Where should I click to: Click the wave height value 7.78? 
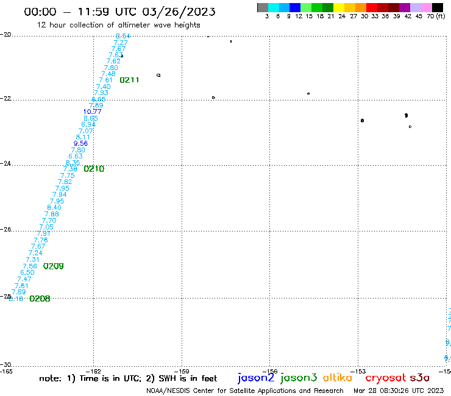[x=41, y=240]
